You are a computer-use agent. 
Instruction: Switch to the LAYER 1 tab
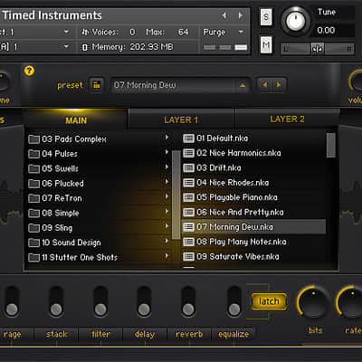pyautogui.click(x=181, y=119)
